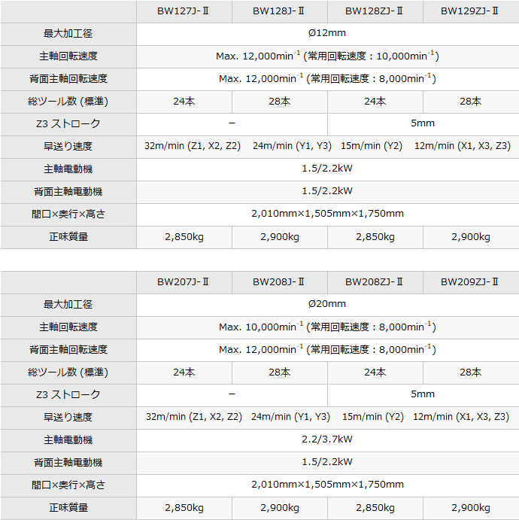Click 15m/min (Y2) in the BW207J table

click(x=373, y=417)
